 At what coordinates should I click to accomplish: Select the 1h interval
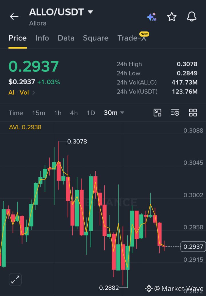pyautogui.click(x=58, y=113)
